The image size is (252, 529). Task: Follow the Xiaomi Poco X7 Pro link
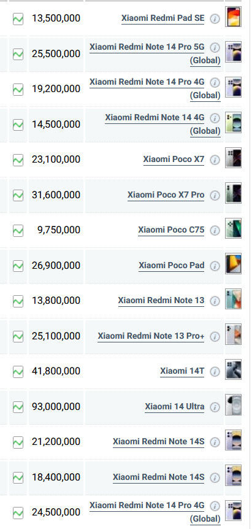pos(166,195)
